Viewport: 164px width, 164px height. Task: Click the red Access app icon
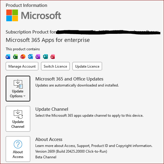53,57
